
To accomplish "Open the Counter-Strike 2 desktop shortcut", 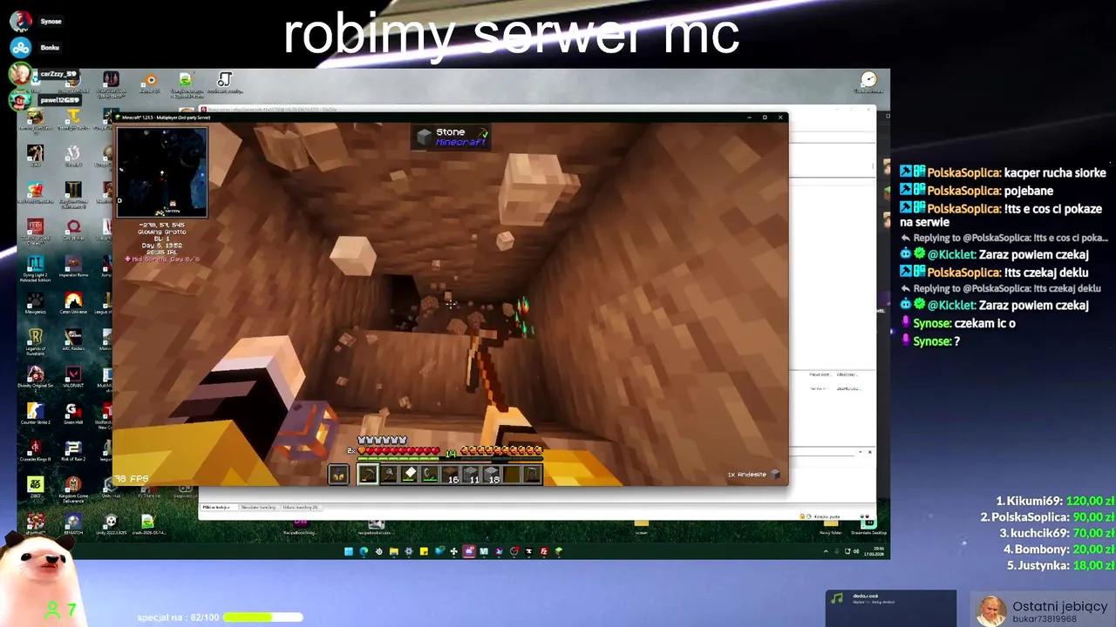I will (x=35, y=413).
